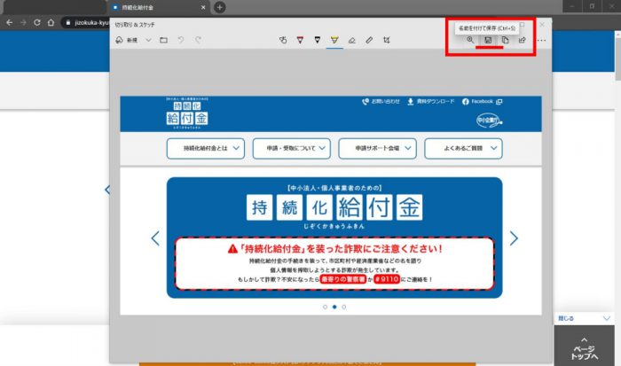Screen dimensions: 621x366
Task: Click the Share icon
Action: [x=523, y=40]
